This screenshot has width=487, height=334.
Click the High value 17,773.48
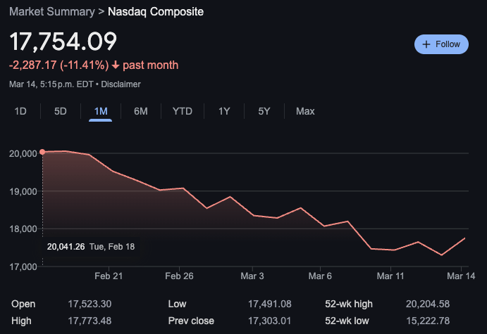90,321
